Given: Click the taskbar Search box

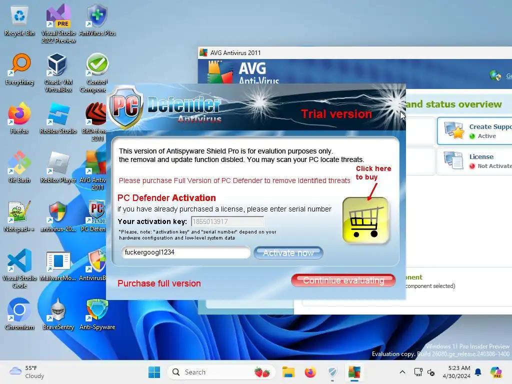Looking at the screenshot, I should pyautogui.click(x=221, y=372).
